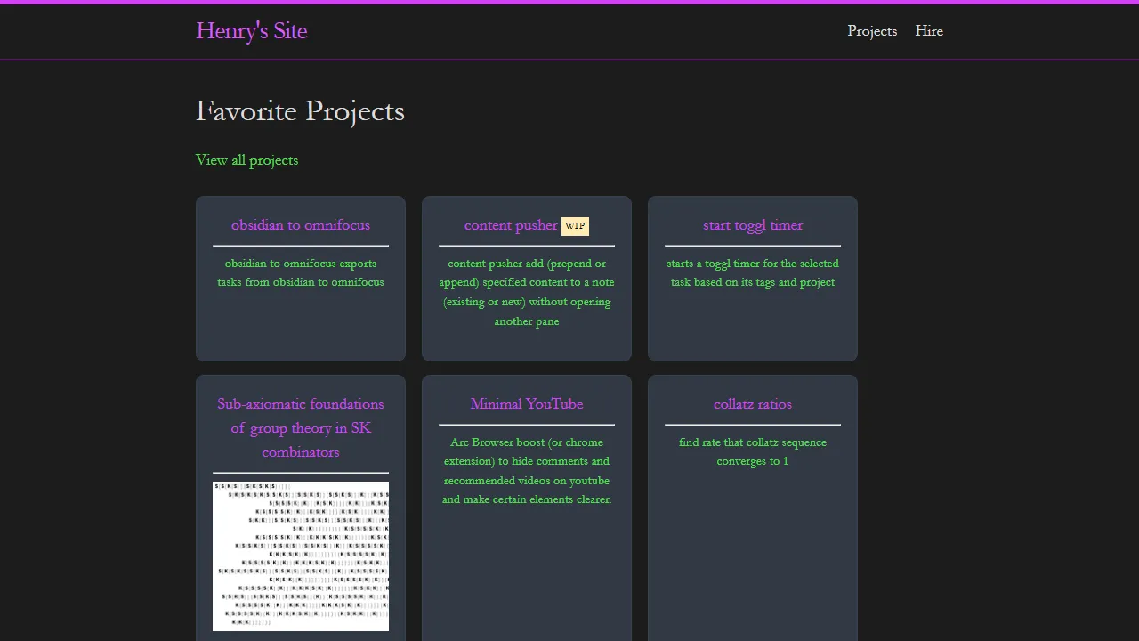
Task: Open the "content pusher" project
Action: 510,225
